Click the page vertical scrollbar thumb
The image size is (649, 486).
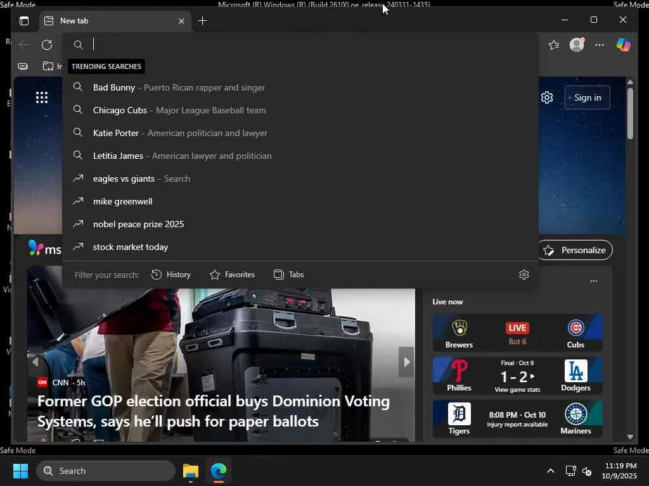tap(630, 113)
